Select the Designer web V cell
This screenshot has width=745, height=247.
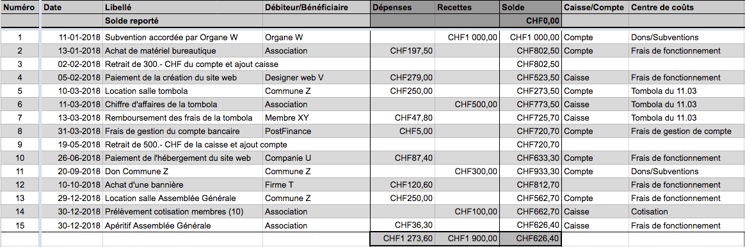[316, 77]
